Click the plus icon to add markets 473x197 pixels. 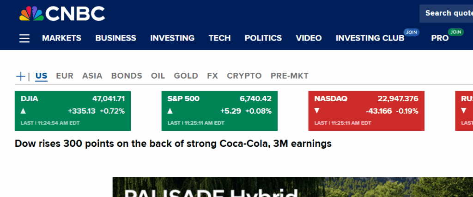pos(21,76)
